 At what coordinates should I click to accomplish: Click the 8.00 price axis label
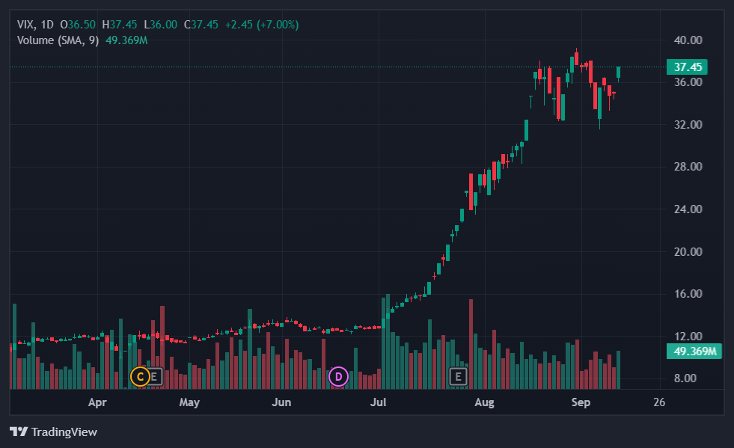685,378
